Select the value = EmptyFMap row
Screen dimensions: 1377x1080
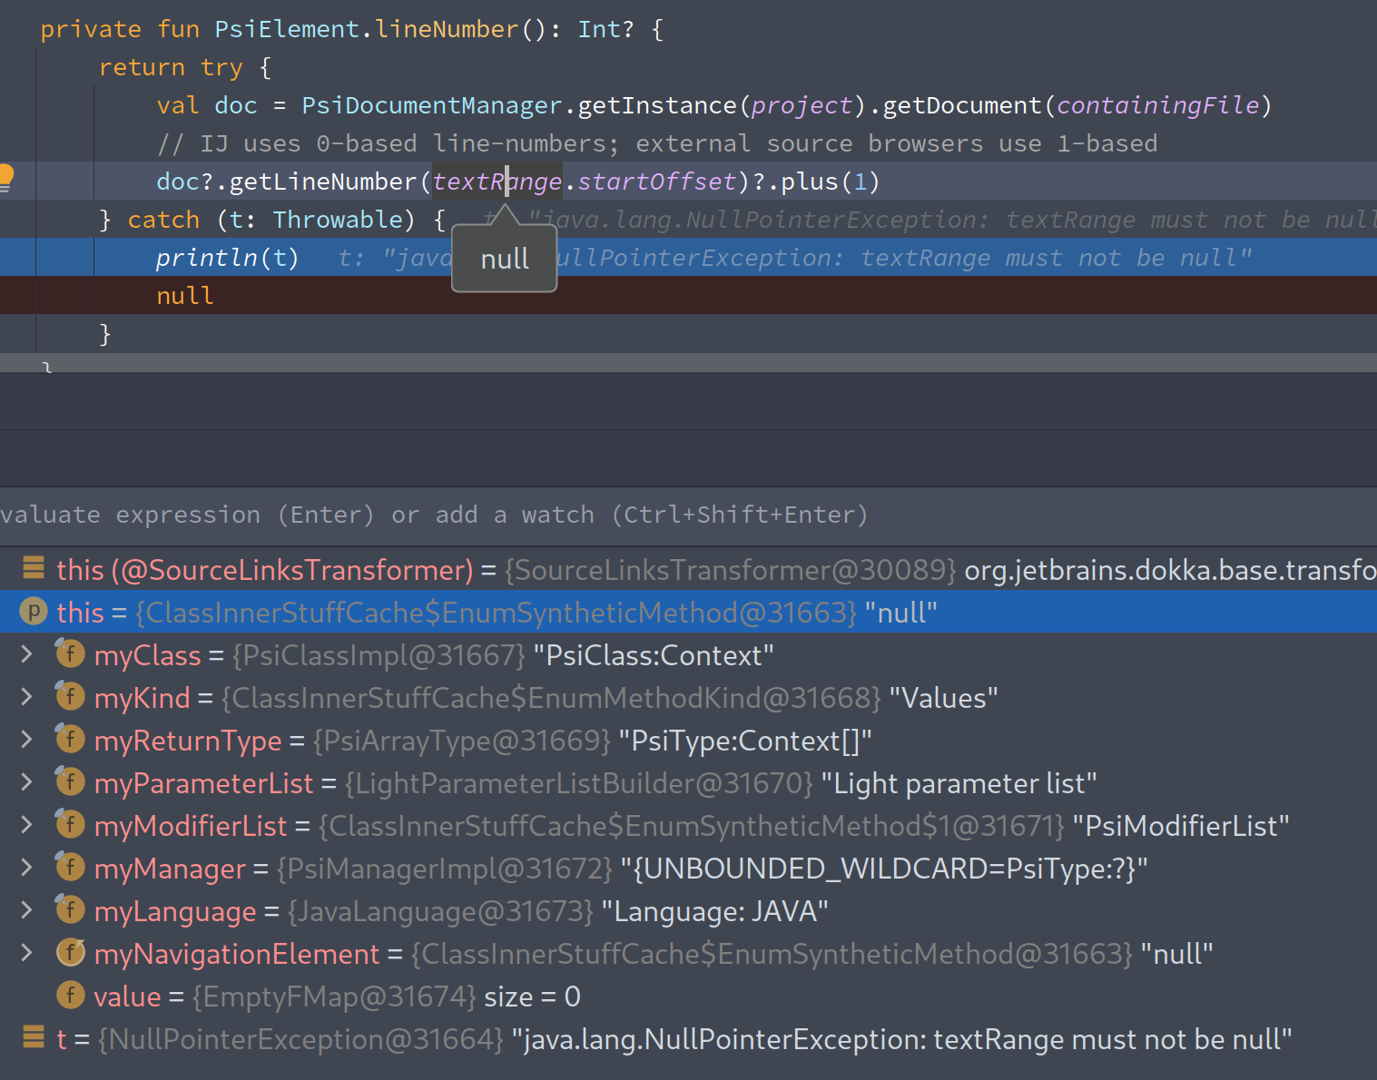point(688,996)
